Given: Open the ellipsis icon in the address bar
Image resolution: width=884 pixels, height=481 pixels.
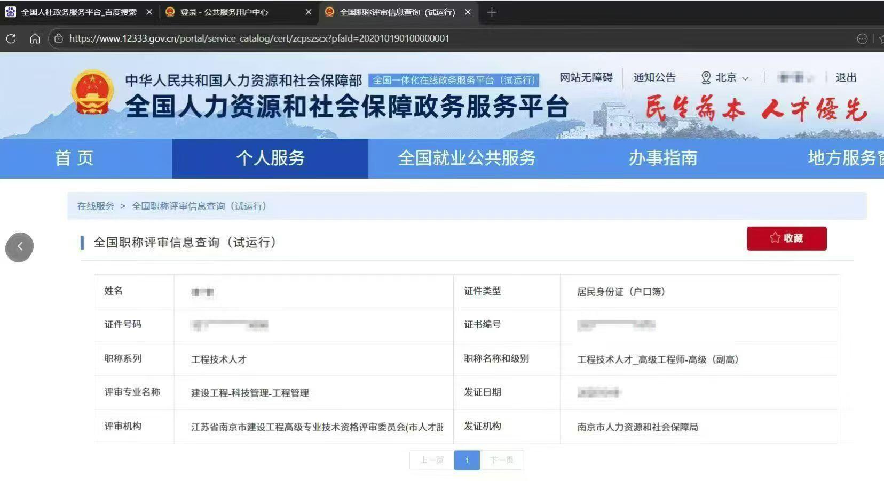Looking at the screenshot, I should tap(862, 38).
